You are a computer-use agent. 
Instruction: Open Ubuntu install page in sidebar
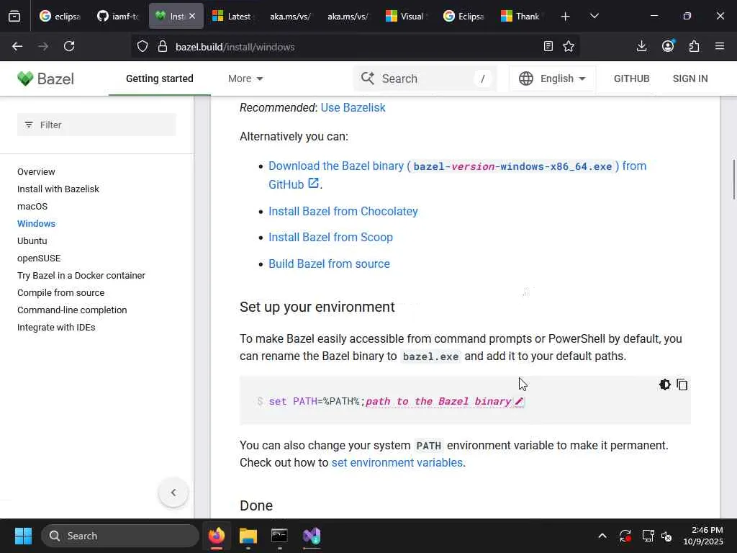click(x=32, y=240)
